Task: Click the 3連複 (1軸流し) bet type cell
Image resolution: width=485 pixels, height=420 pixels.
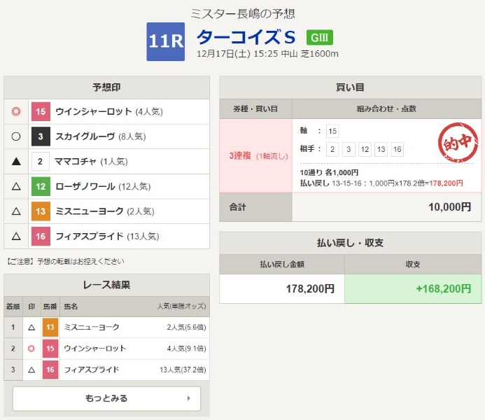Action: [256, 156]
